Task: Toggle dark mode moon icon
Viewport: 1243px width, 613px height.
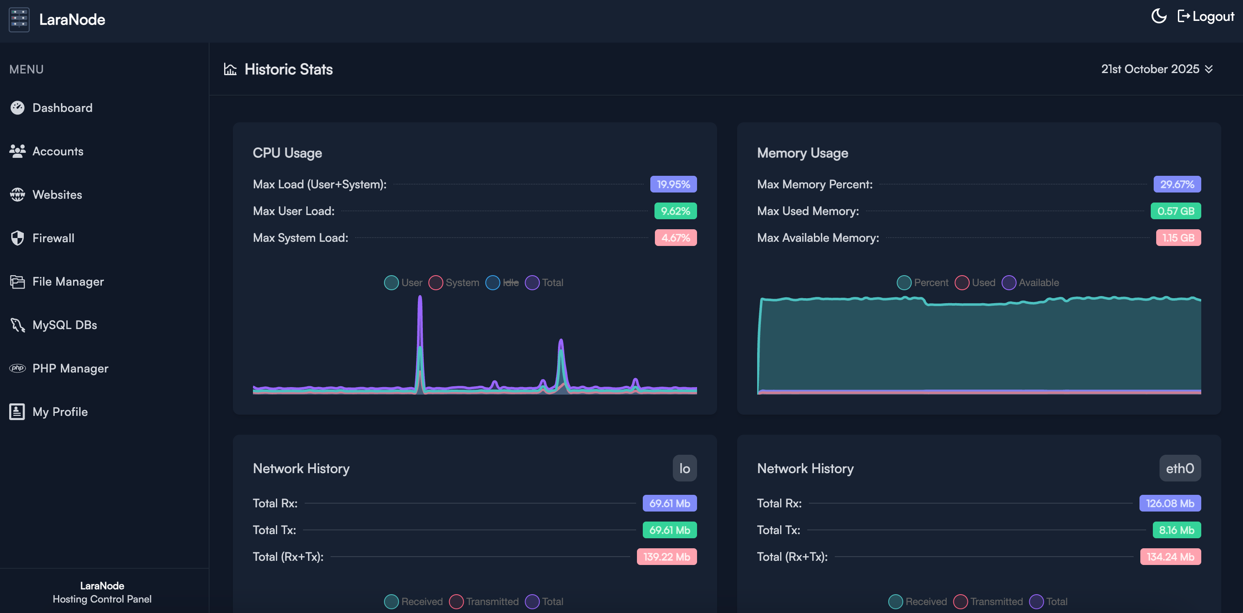Action: click(1159, 16)
